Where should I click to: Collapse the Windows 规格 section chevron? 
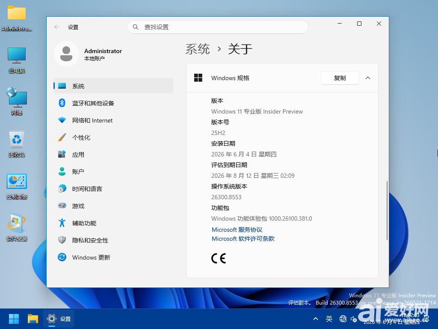(x=368, y=78)
